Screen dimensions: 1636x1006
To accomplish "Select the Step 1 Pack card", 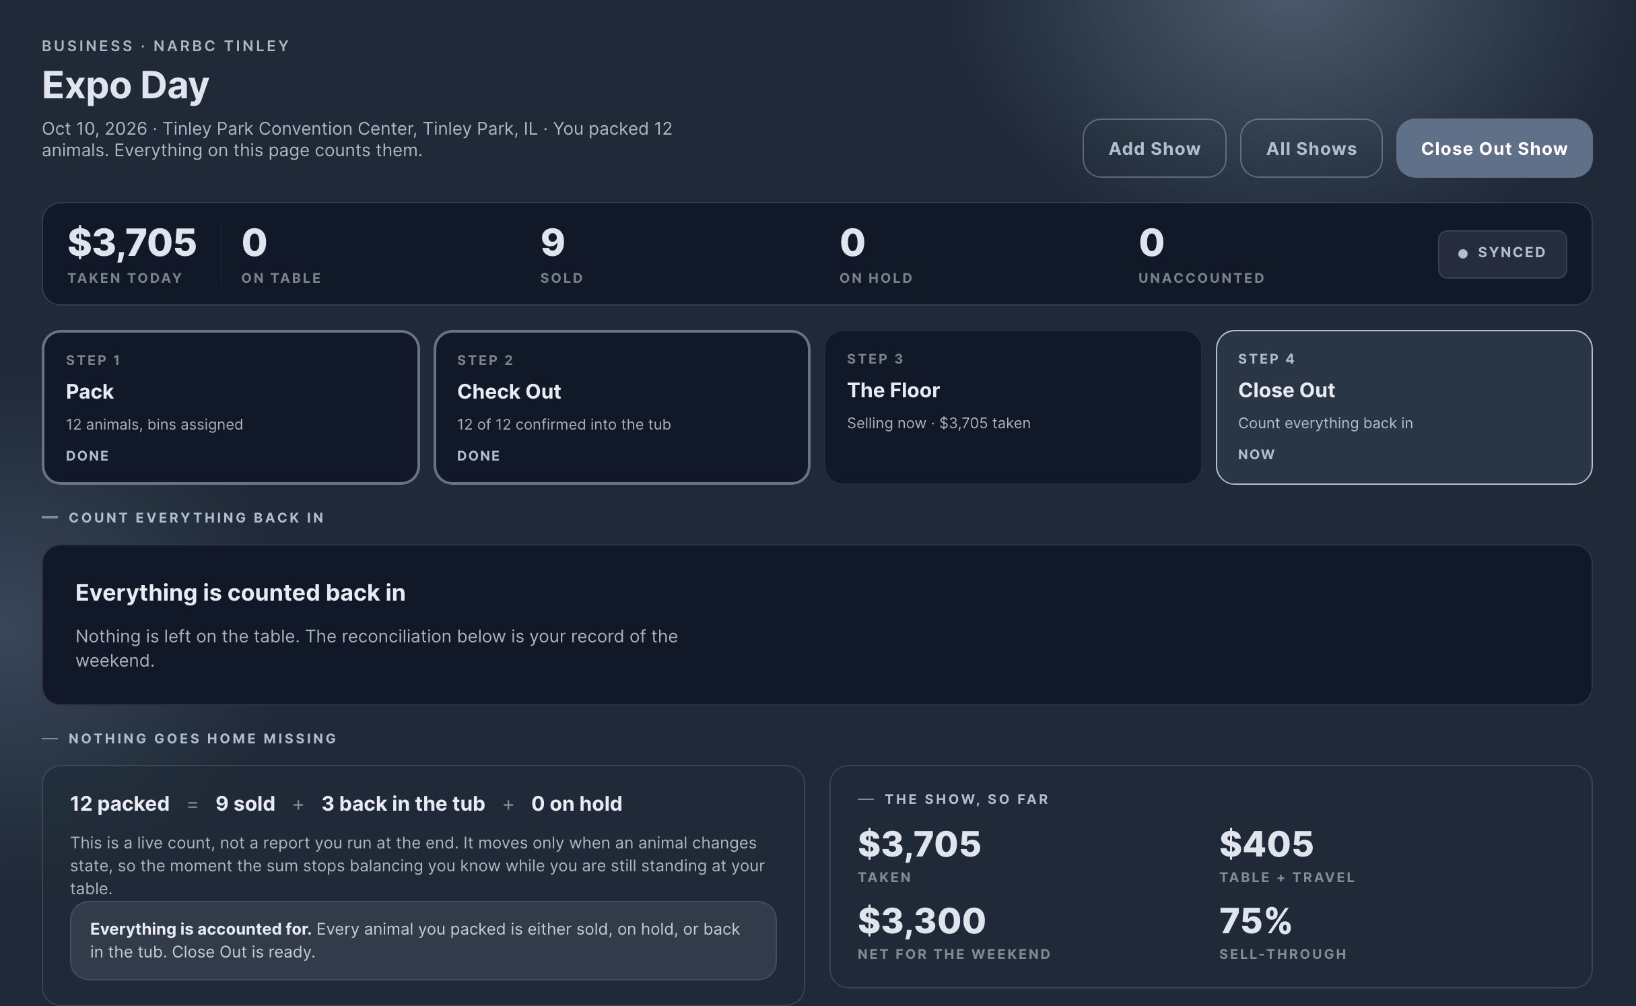I will pyautogui.click(x=231, y=407).
